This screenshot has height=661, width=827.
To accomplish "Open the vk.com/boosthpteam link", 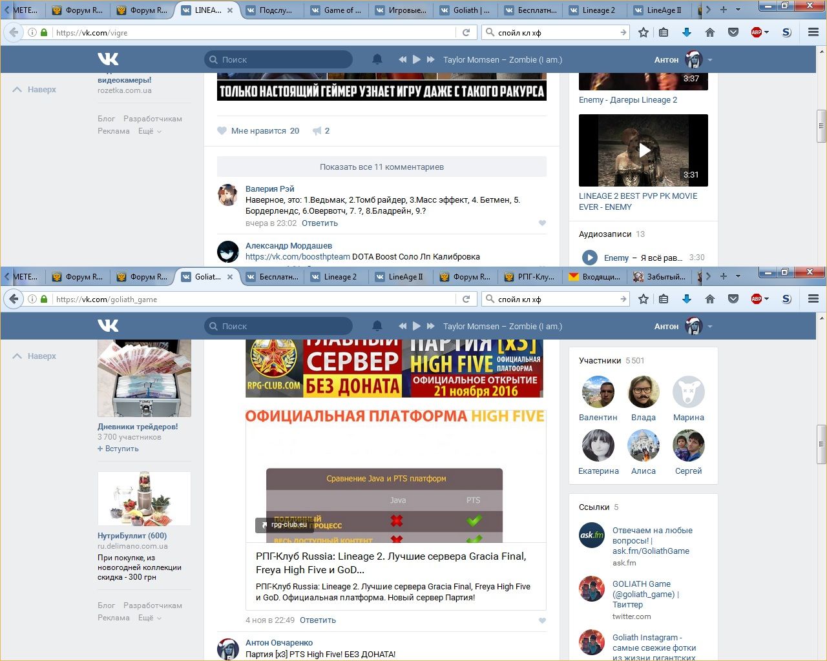I will click(x=298, y=257).
